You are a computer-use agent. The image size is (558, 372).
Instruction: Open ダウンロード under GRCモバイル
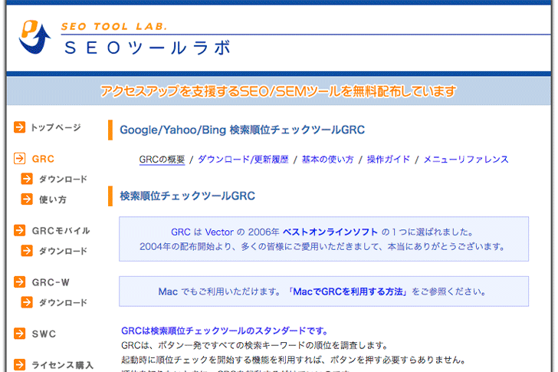point(63,251)
